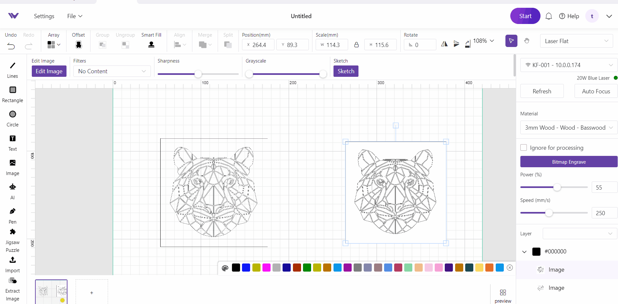The height and width of the screenshot is (304, 618).
Task: Choose the Circle shape tool
Action: coord(13,114)
